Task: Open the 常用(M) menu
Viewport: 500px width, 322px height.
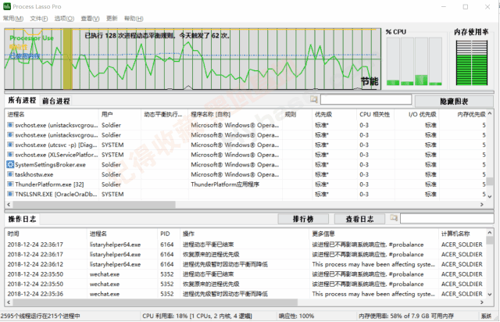Action: (x=13, y=19)
